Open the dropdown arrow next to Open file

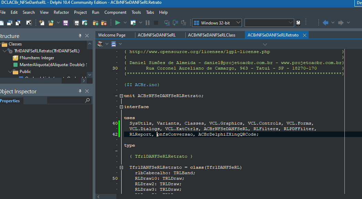[58, 23]
